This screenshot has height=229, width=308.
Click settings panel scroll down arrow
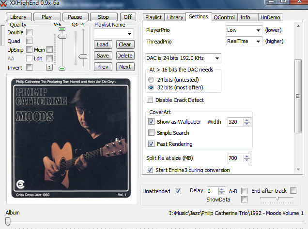pyautogui.click(x=298, y=170)
